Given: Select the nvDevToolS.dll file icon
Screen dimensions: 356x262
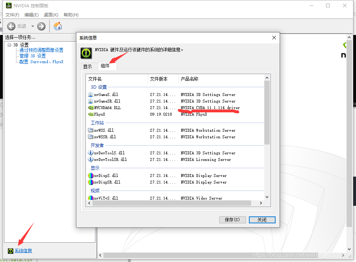Looking at the screenshot, I should (x=91, y=153).
